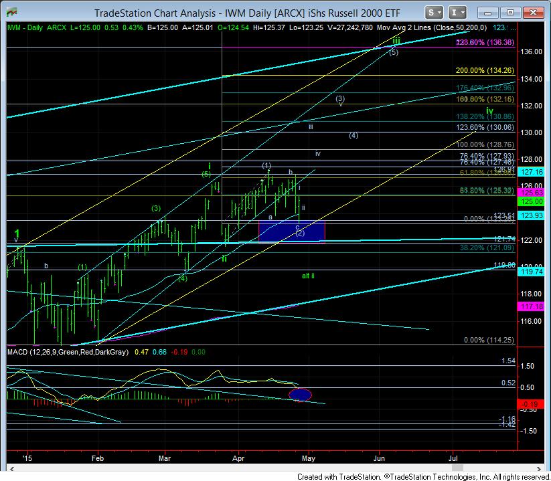Select the green 'iv' wave label
Screen dimensions: 551x481
point(489,111)
